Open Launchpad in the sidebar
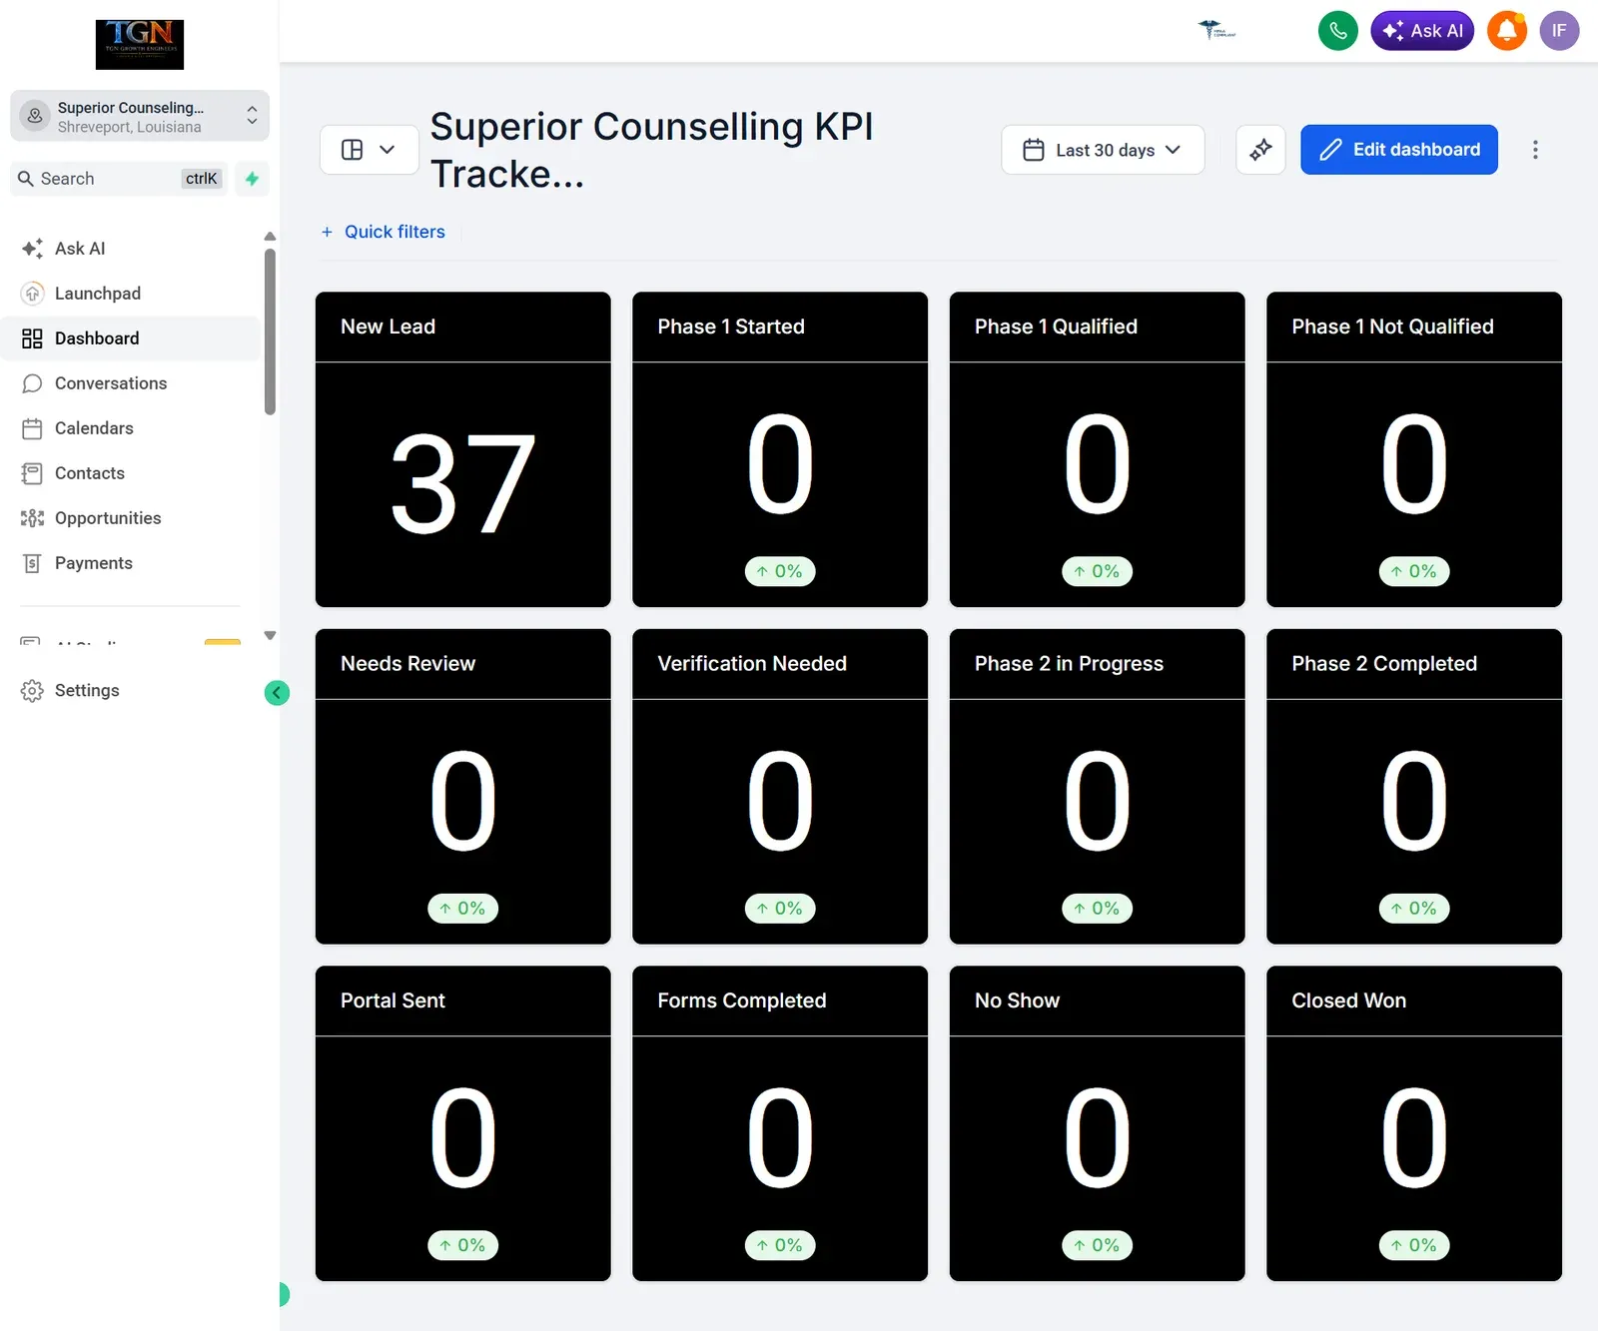The image size is (1598, 1331). click(130, 294)
